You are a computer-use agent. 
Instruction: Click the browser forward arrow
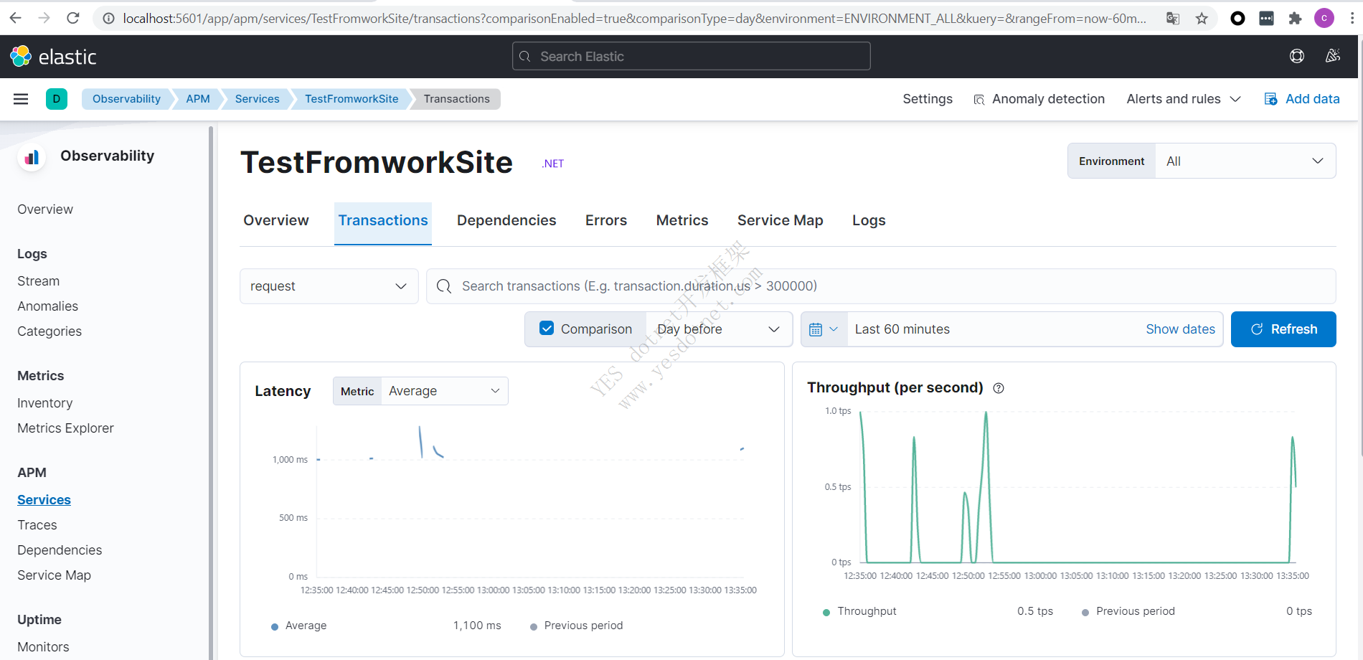[x=44, y=18]
